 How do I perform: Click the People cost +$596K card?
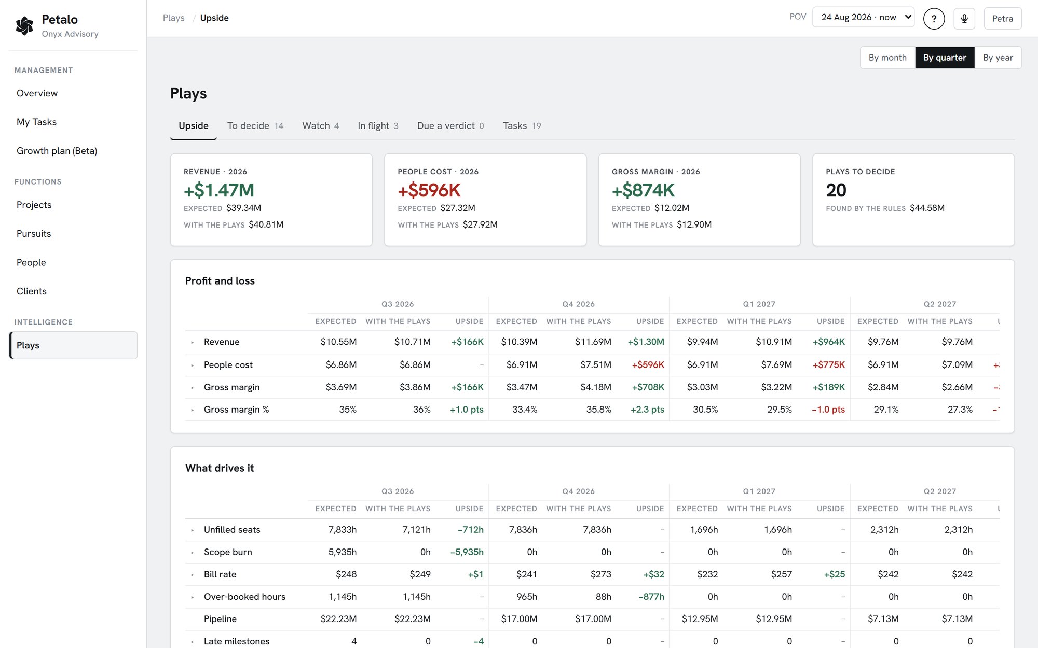click(485, 200)
